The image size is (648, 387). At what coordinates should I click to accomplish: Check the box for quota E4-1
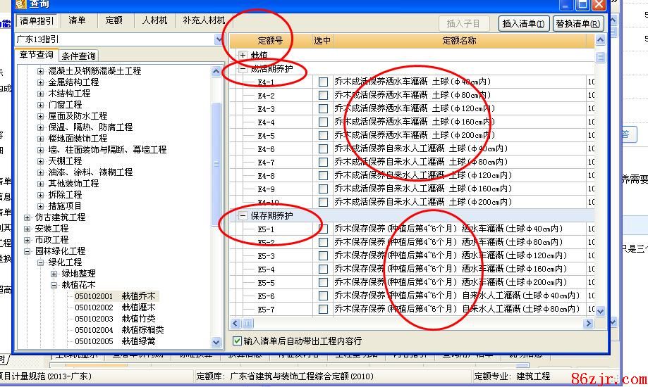tap(323, 82)
